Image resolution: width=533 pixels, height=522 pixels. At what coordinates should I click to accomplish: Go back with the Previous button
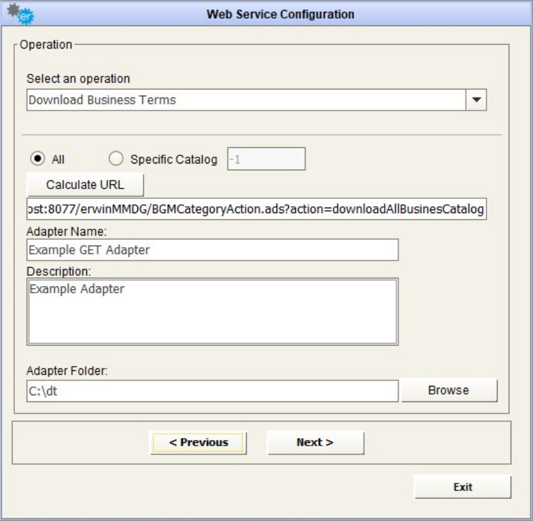(x=199, y=442)
